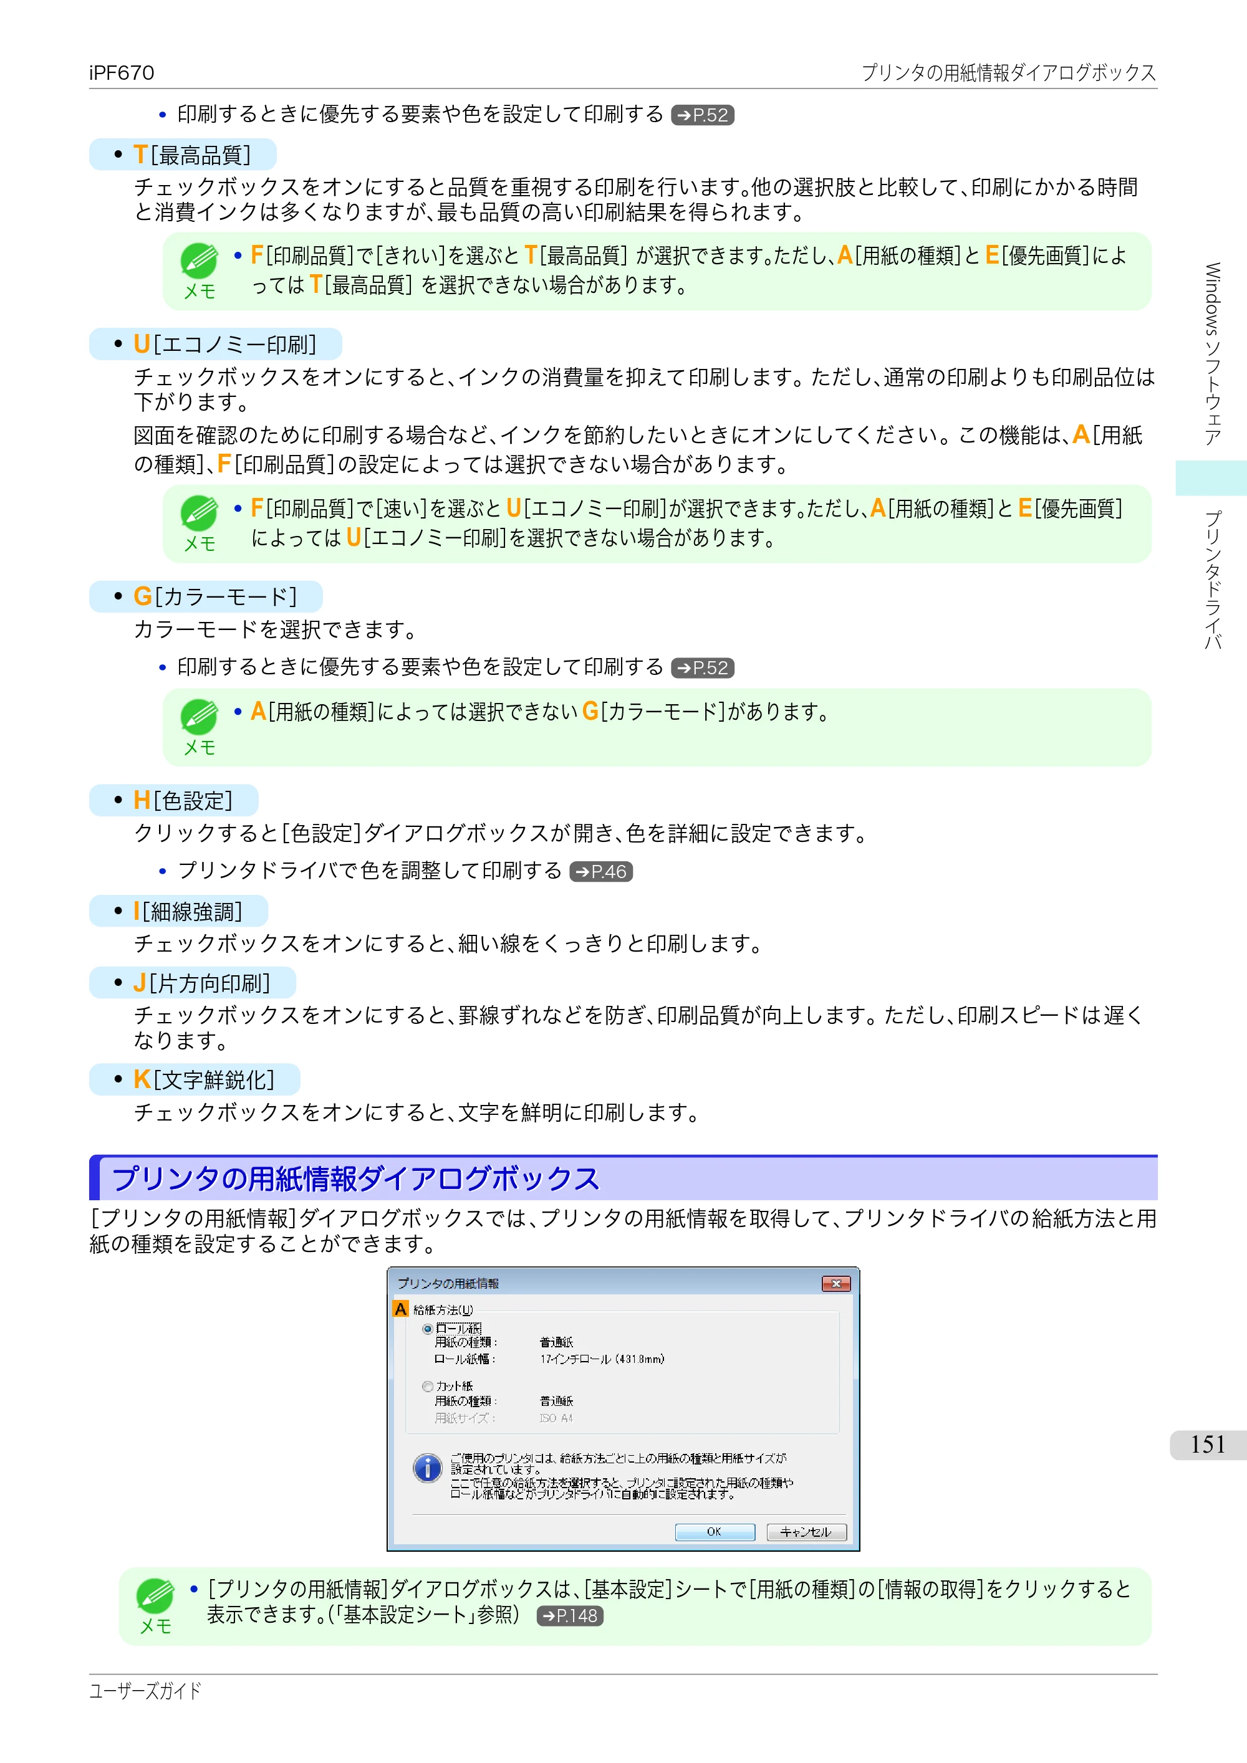This screenshot has height=1763, width=1247.
Task: Click the iPF670 header text
Action: coord(122,73)
